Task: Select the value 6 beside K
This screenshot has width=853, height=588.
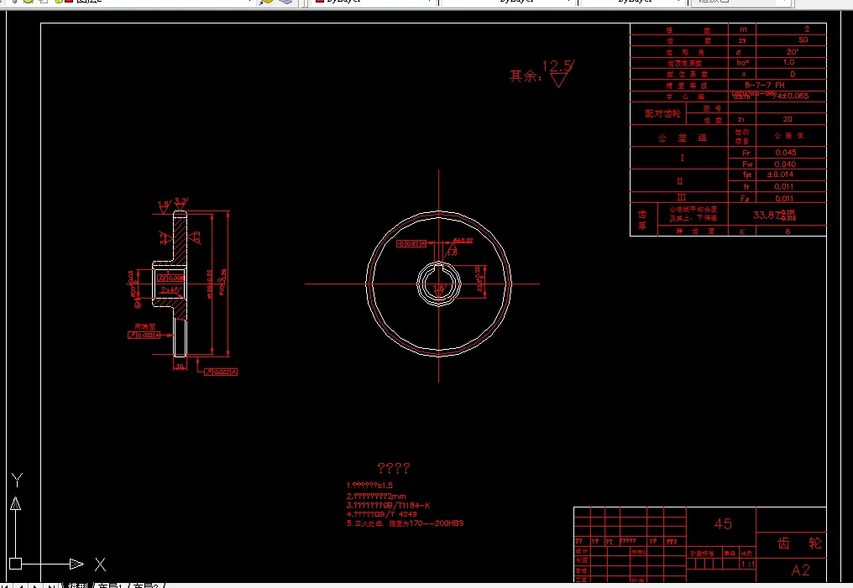Action: click(788, 232)
